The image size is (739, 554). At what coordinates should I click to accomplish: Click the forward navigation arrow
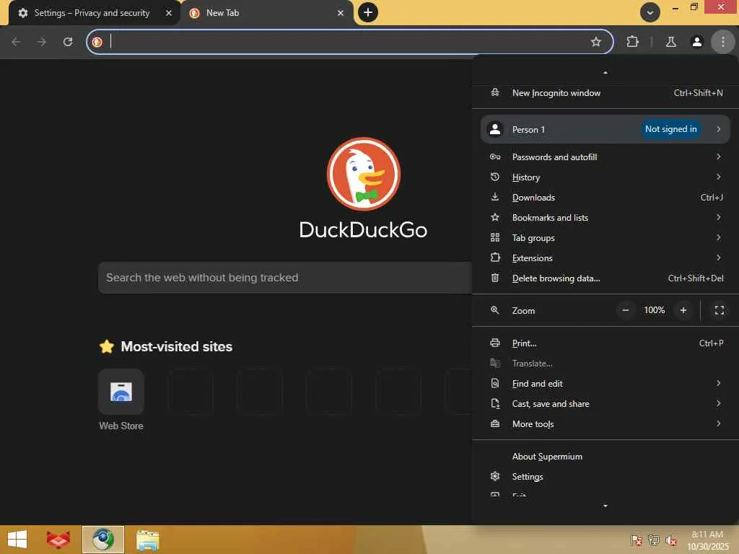[42, 42]
